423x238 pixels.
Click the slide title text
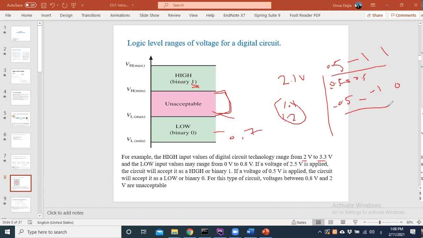[204, 43]
